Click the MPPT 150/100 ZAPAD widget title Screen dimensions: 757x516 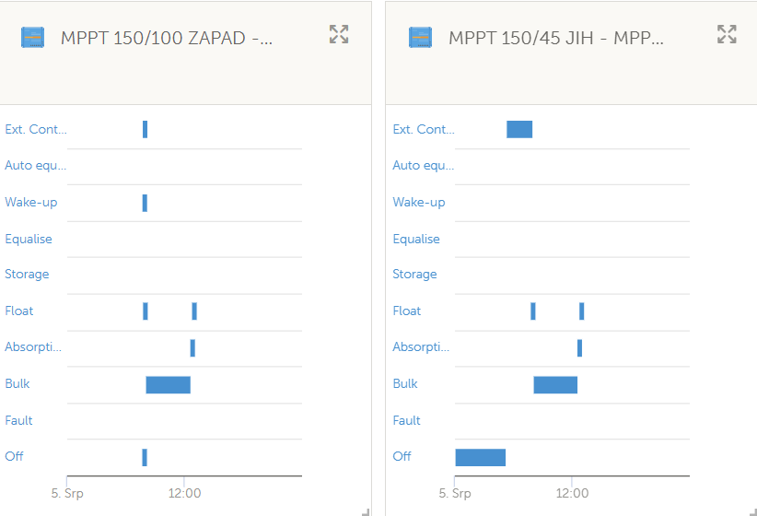167,38
